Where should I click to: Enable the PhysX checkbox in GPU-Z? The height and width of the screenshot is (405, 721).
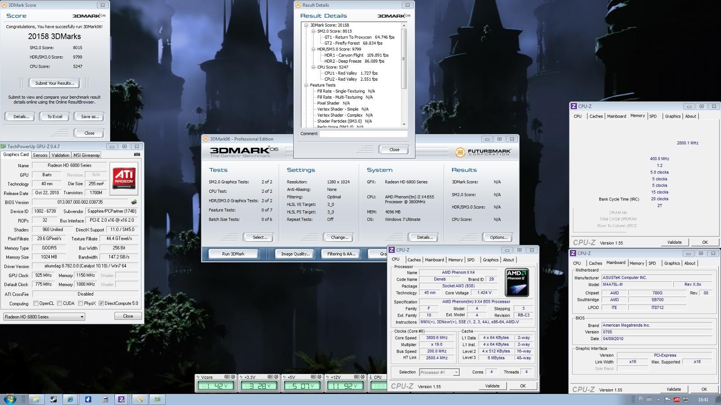coord(80,303)
